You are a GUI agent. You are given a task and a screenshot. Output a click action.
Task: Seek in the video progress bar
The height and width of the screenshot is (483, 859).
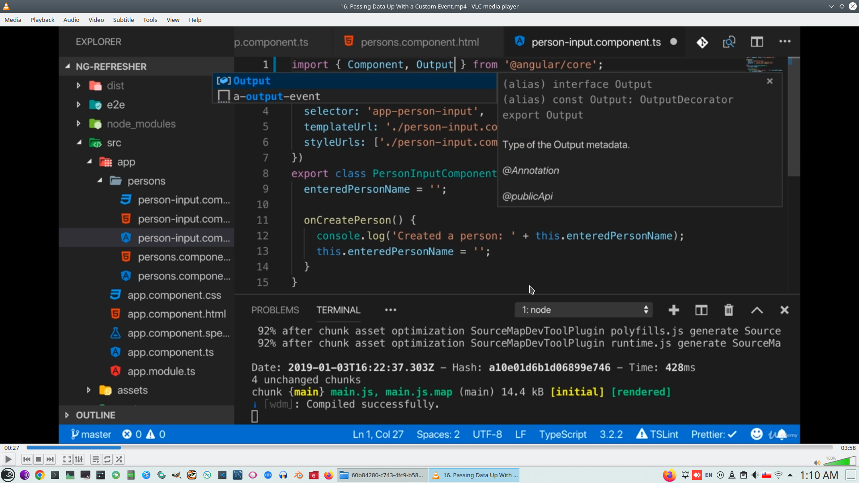point(429,448)
